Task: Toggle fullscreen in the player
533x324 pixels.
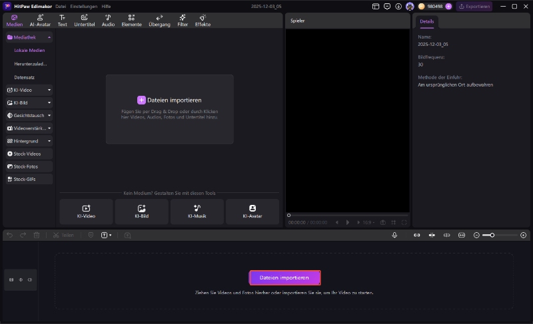Action: pyautogui.click(x=404, y=222)
